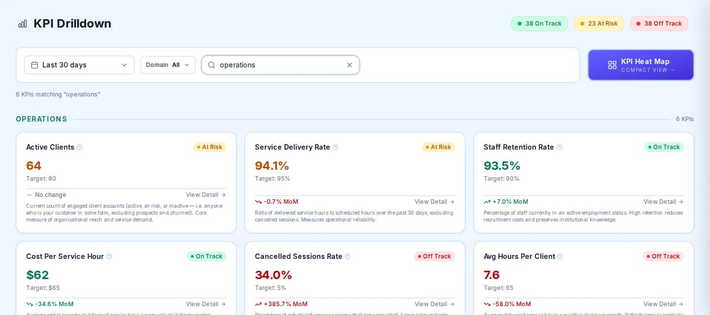Open info tooltip for Avg Hours Per Client

[x=560, y=256]
